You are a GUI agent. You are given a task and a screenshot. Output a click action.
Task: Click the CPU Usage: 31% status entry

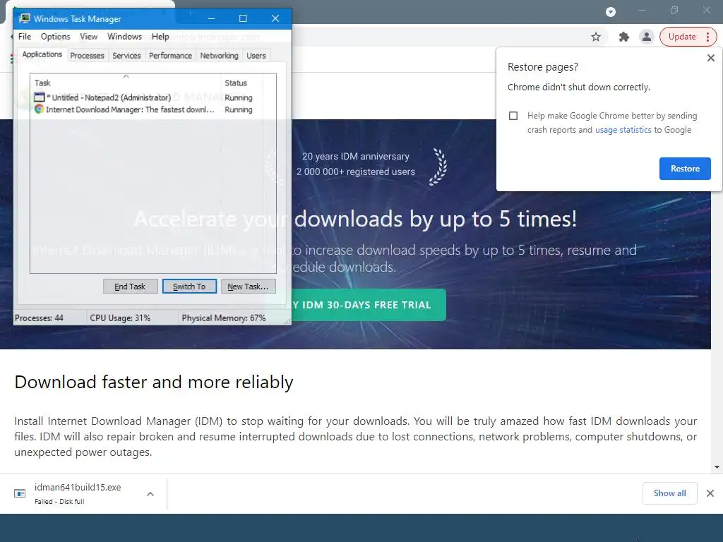coord(120,318)
